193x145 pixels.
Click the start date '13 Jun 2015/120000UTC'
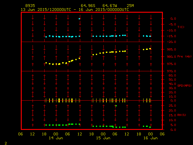click(46, 10)
